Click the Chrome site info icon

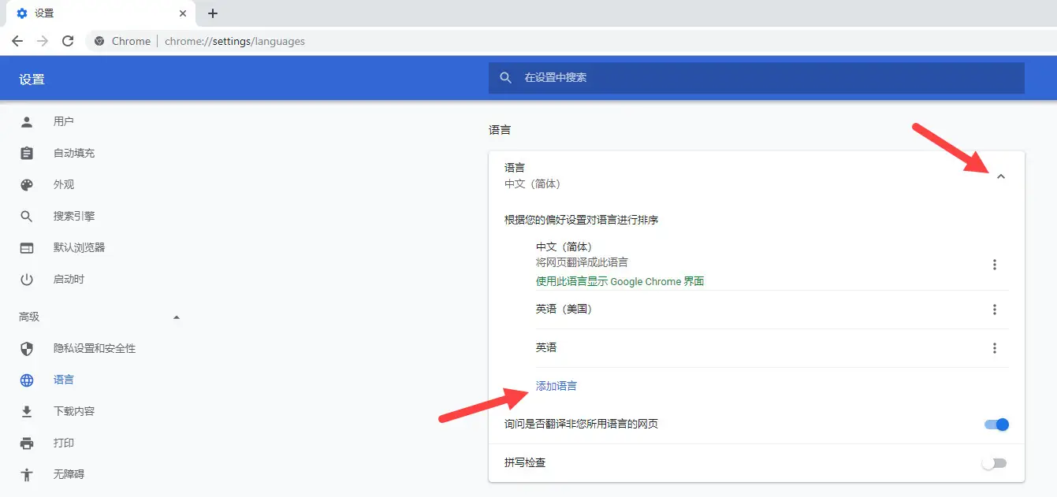99,41
